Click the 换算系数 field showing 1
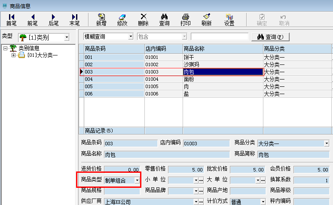 coord(312,181)
